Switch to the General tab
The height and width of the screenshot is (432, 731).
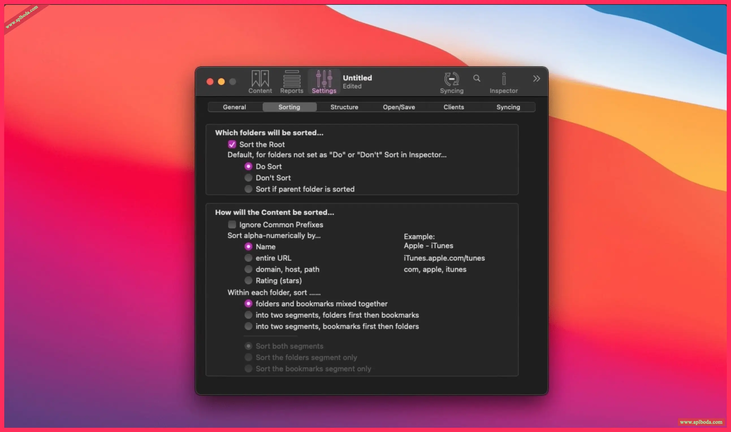pos(234,107)
